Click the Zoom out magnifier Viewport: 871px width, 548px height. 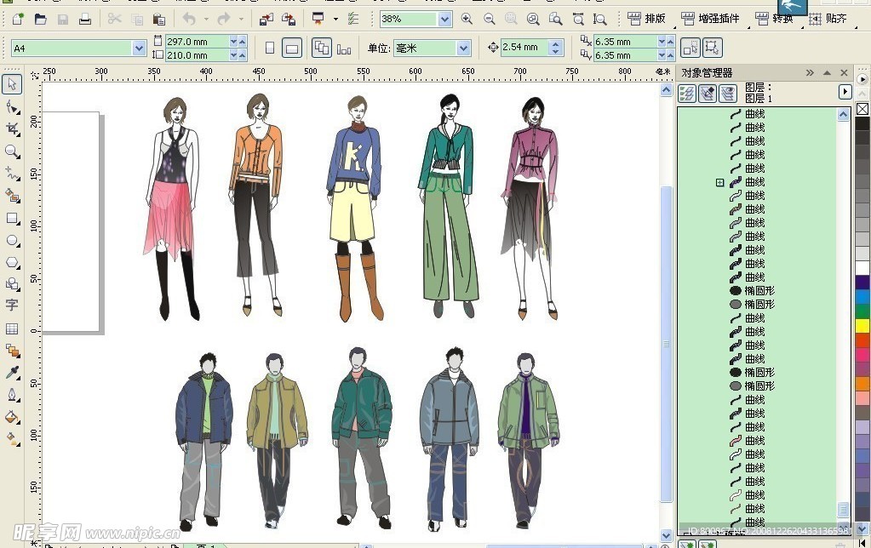489,20
